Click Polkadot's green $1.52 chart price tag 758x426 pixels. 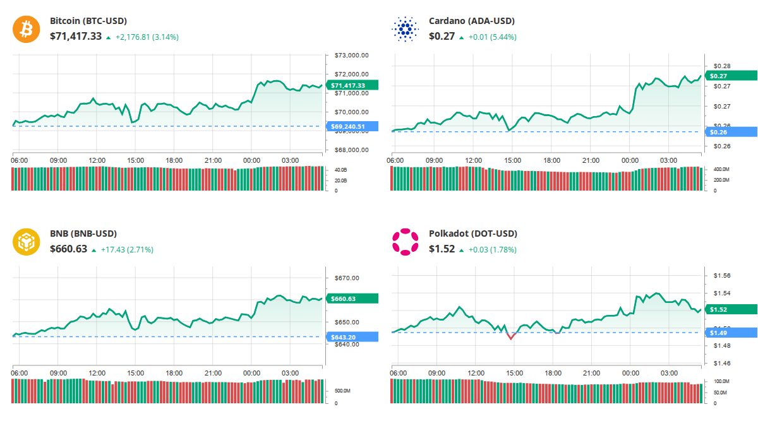pos(731,309)
